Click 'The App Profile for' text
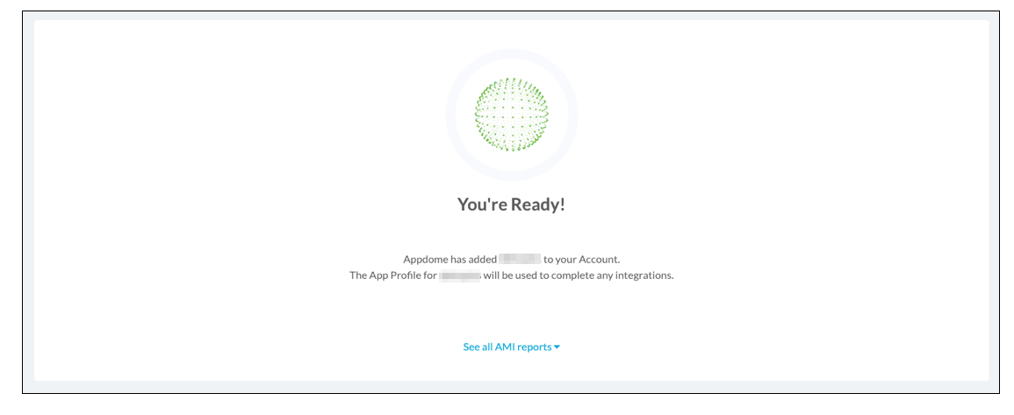Screen dimensions: 1014x415 (392, 275)
